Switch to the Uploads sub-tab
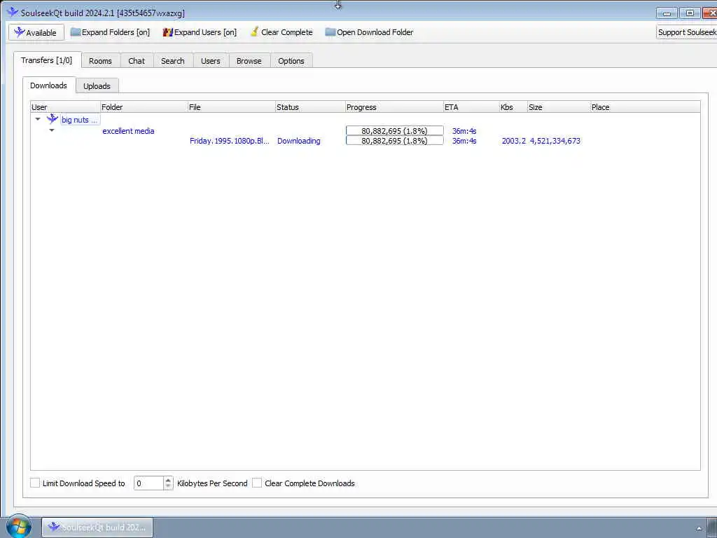717x538 pixels. pos(97,86)
